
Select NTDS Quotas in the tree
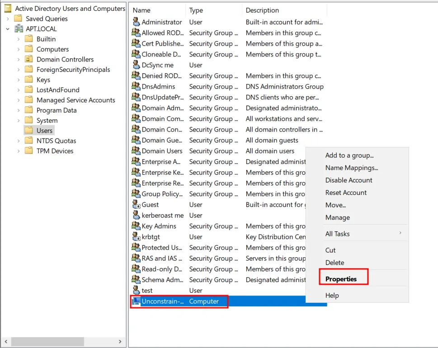click(56, 141)
